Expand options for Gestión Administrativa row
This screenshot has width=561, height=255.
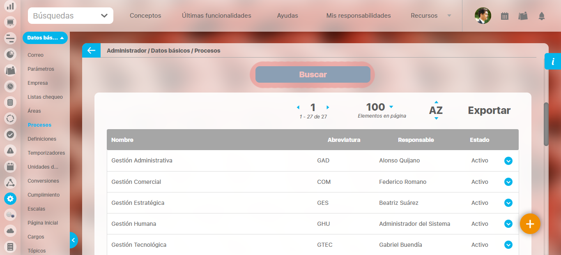(x=508, y=161)
